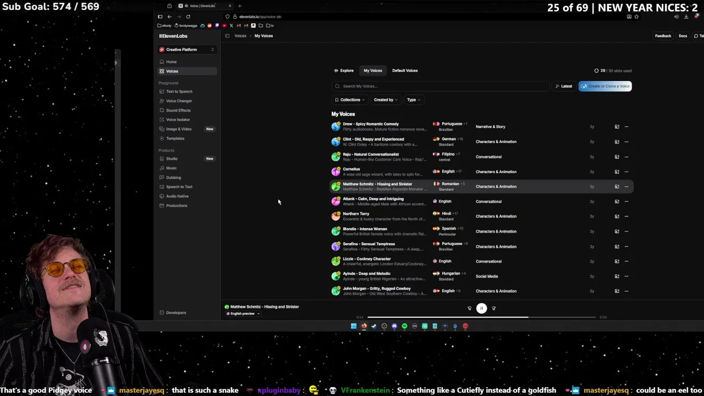The width and height of the screenshot is (704, 396).
Task: Open Audio Native
Action: pyautogui.click(x=186, y=196)
